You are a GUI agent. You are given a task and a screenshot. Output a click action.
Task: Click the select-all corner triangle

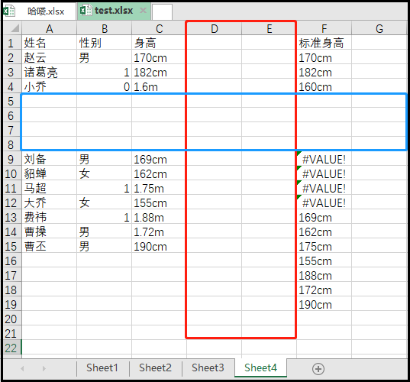pyautogui.click(x=15, y=28)
